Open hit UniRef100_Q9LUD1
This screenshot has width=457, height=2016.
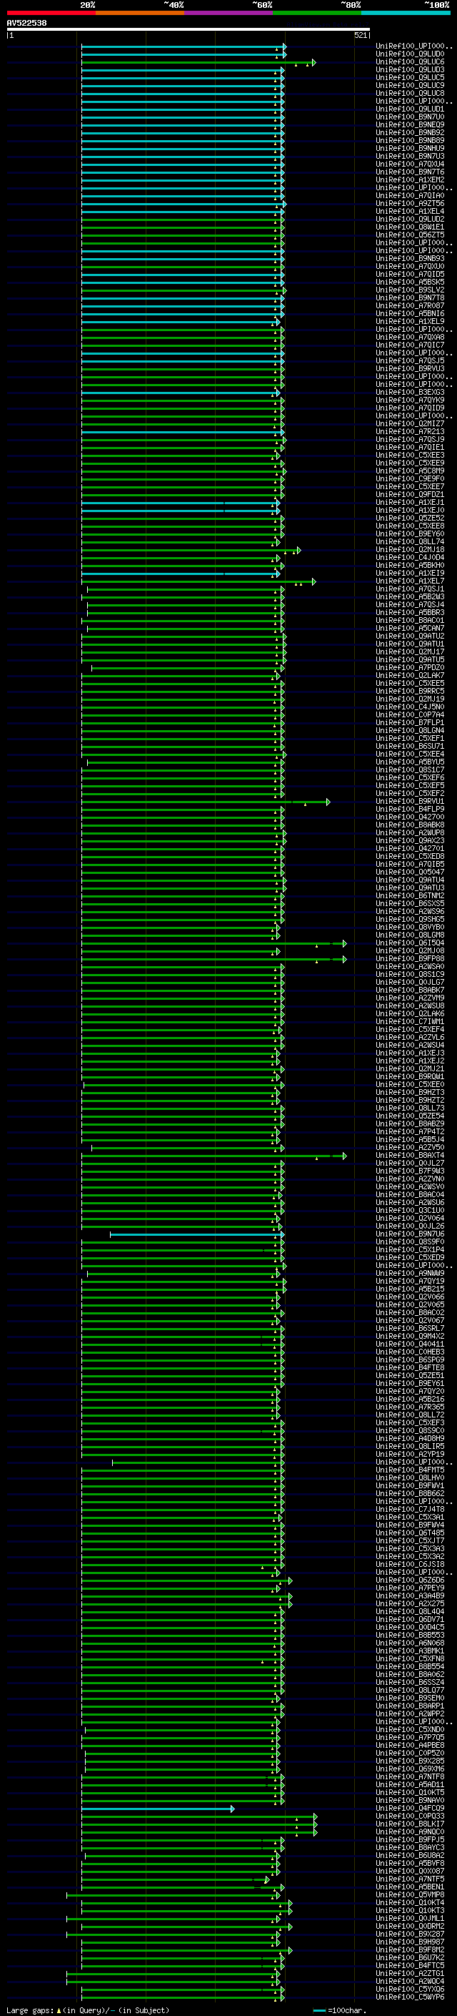(x=410, y=109)
